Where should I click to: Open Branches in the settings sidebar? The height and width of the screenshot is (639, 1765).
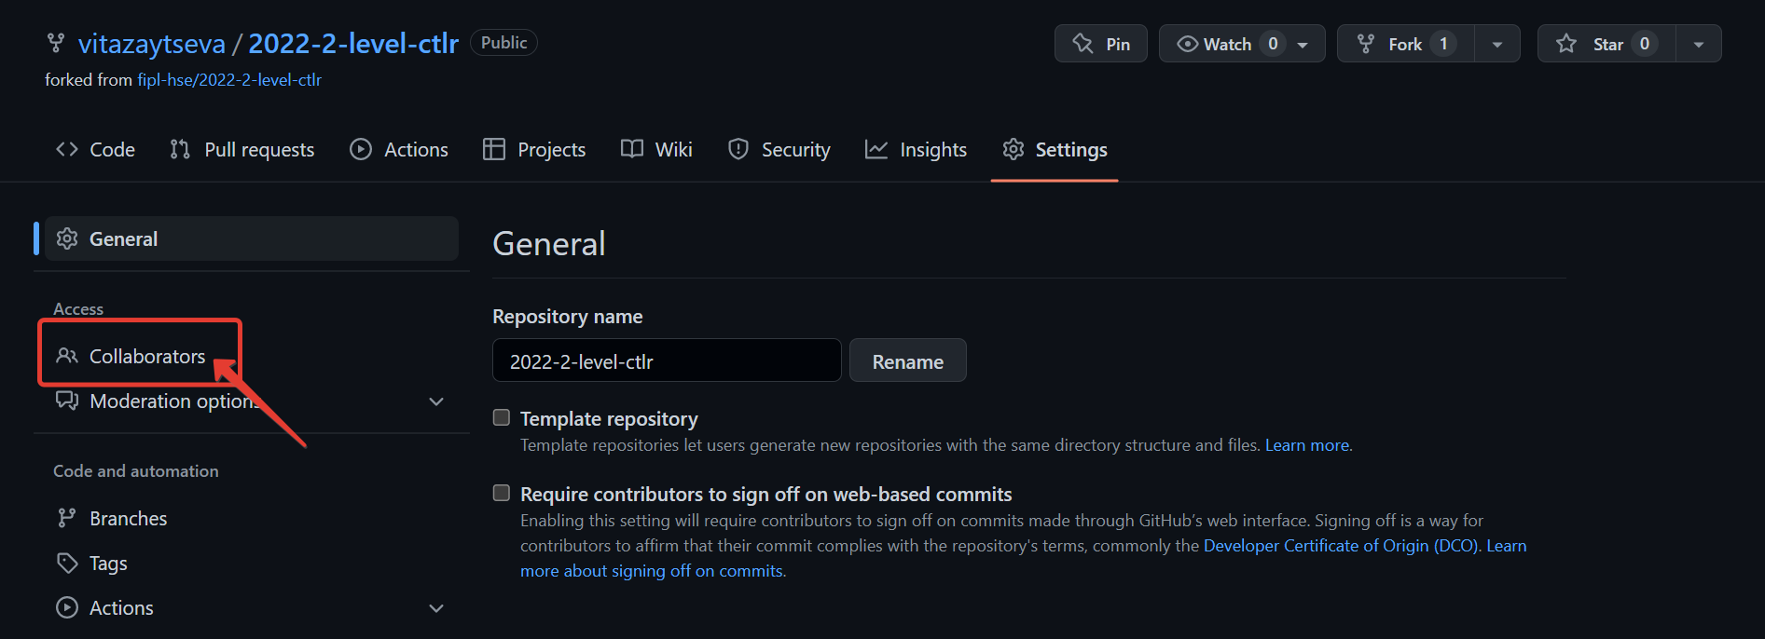[x=252, y=518]
